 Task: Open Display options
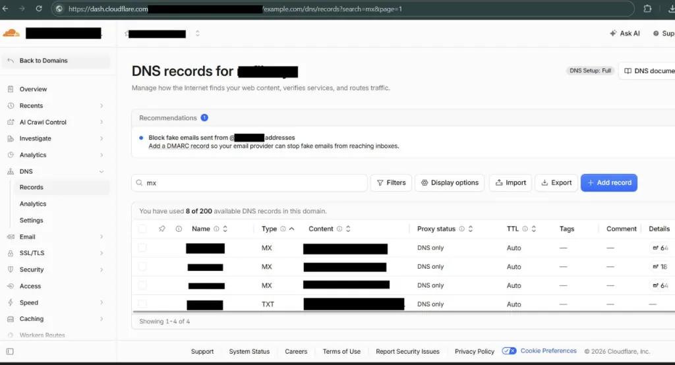click(x=450, y=183)
